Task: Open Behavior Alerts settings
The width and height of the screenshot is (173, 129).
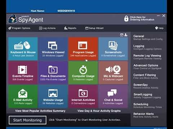Action: point(146,115)
